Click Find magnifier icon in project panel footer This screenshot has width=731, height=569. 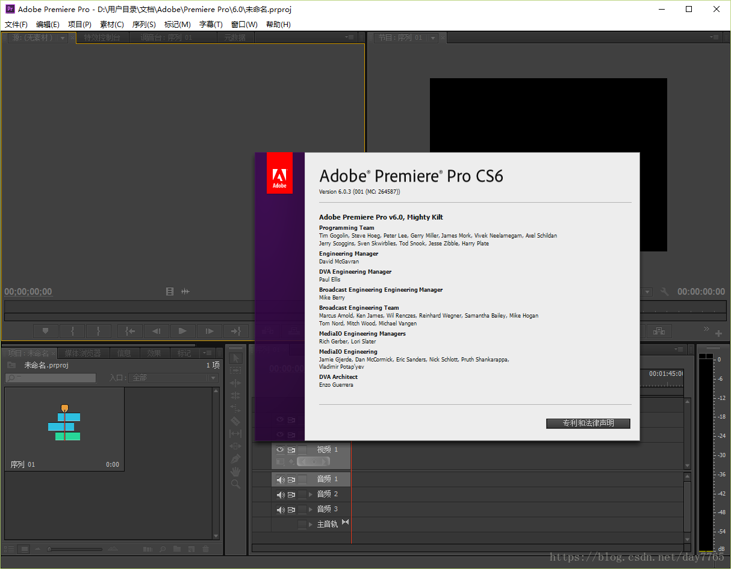pyautogui.click(x=163, y=549)
